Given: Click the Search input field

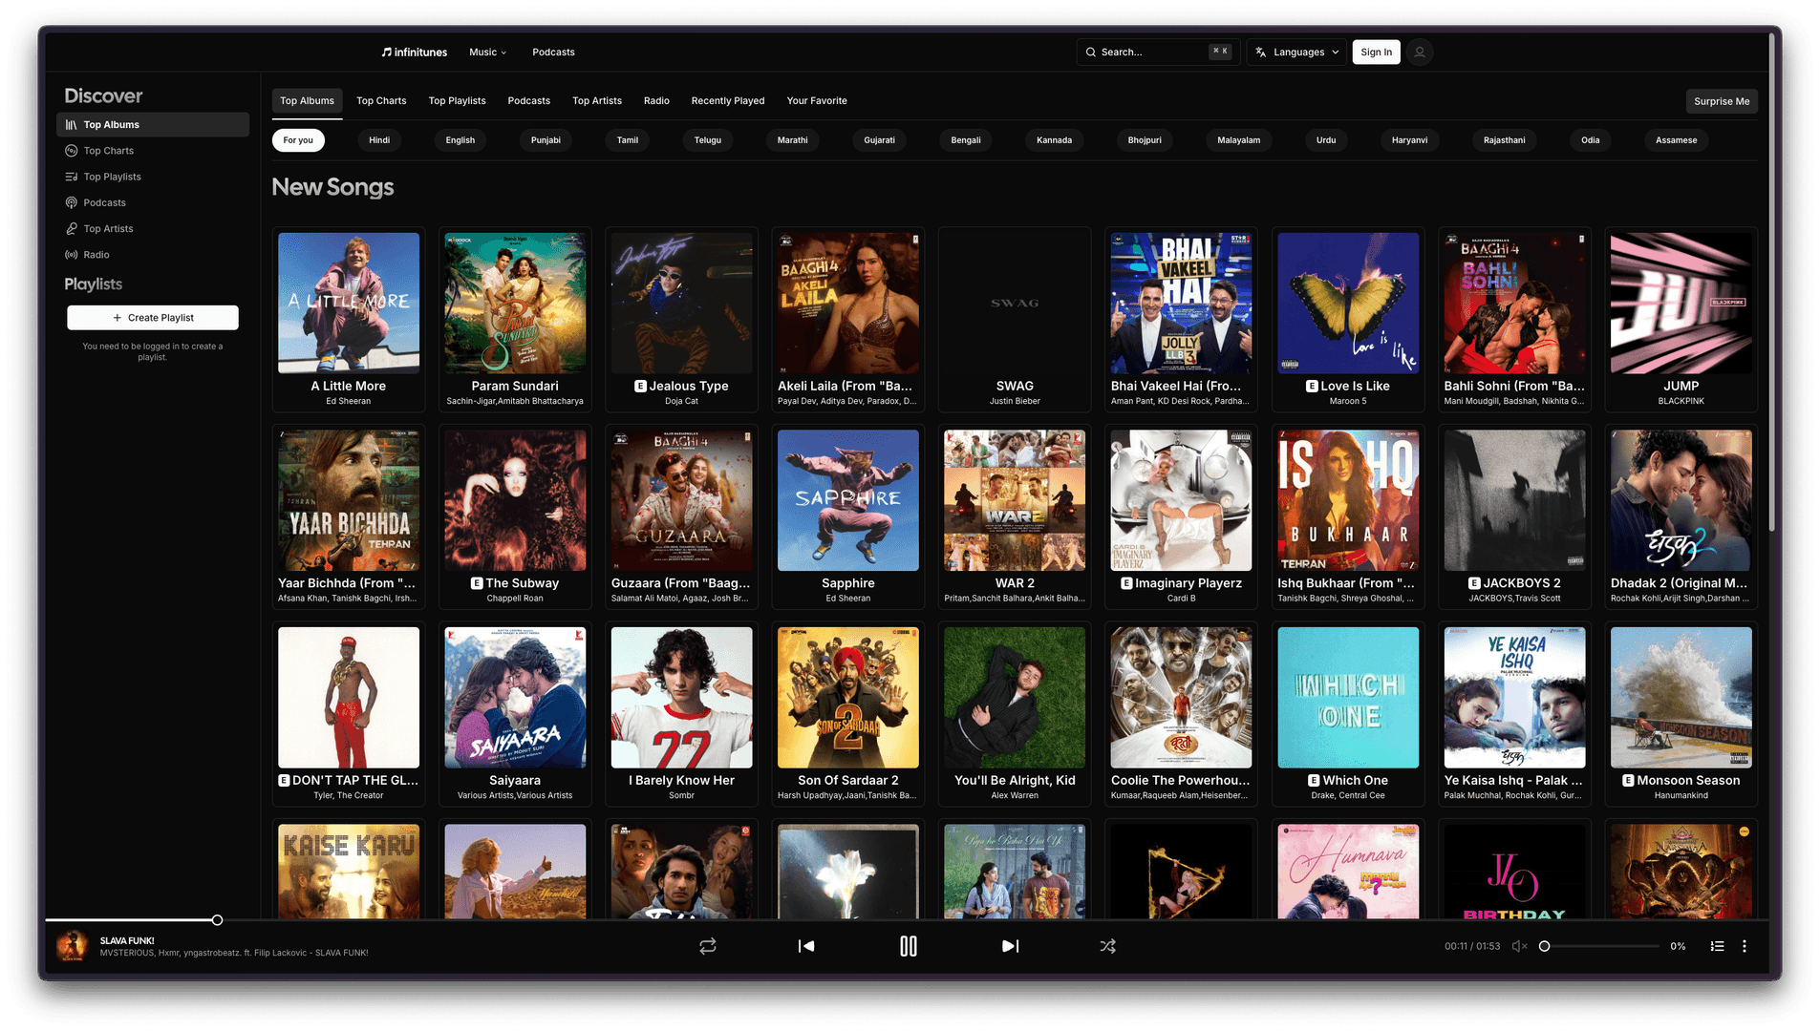Looking at the screenshot, I should coord(1157,53).
